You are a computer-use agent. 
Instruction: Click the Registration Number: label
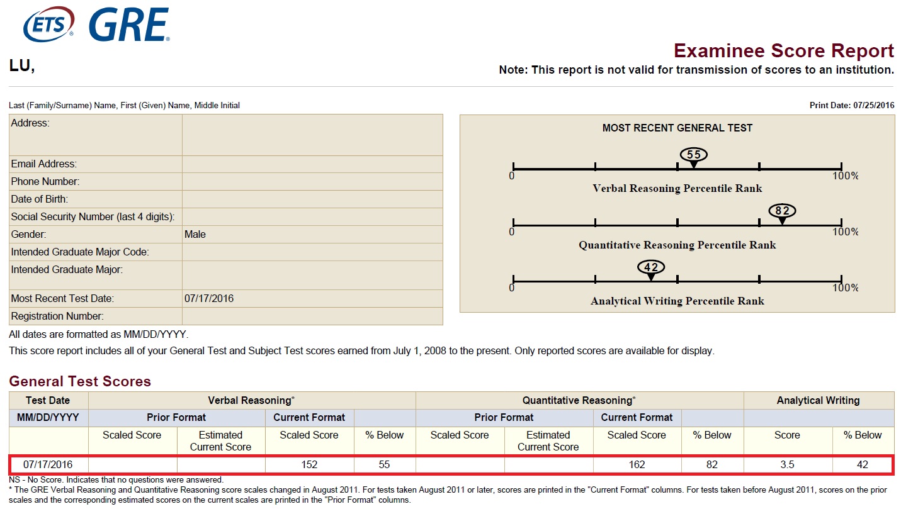click(57, 316)
